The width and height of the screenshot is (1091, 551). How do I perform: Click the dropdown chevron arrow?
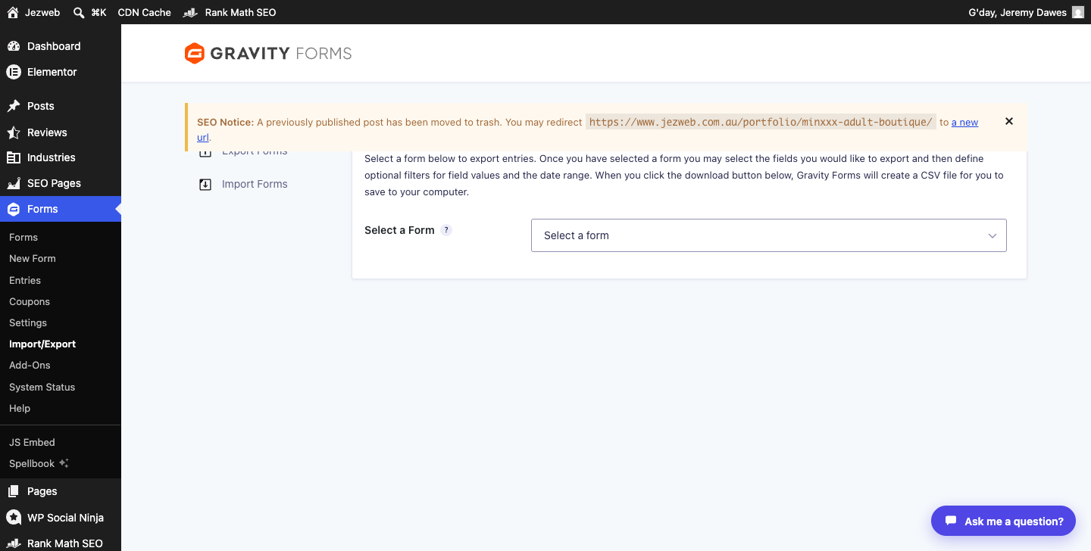[x=992, y=235]
